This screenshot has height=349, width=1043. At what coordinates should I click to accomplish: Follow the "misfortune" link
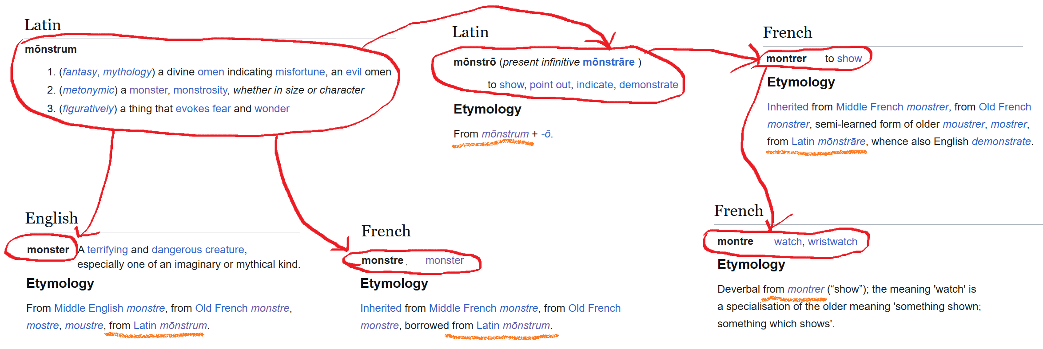tap(300, 72)
